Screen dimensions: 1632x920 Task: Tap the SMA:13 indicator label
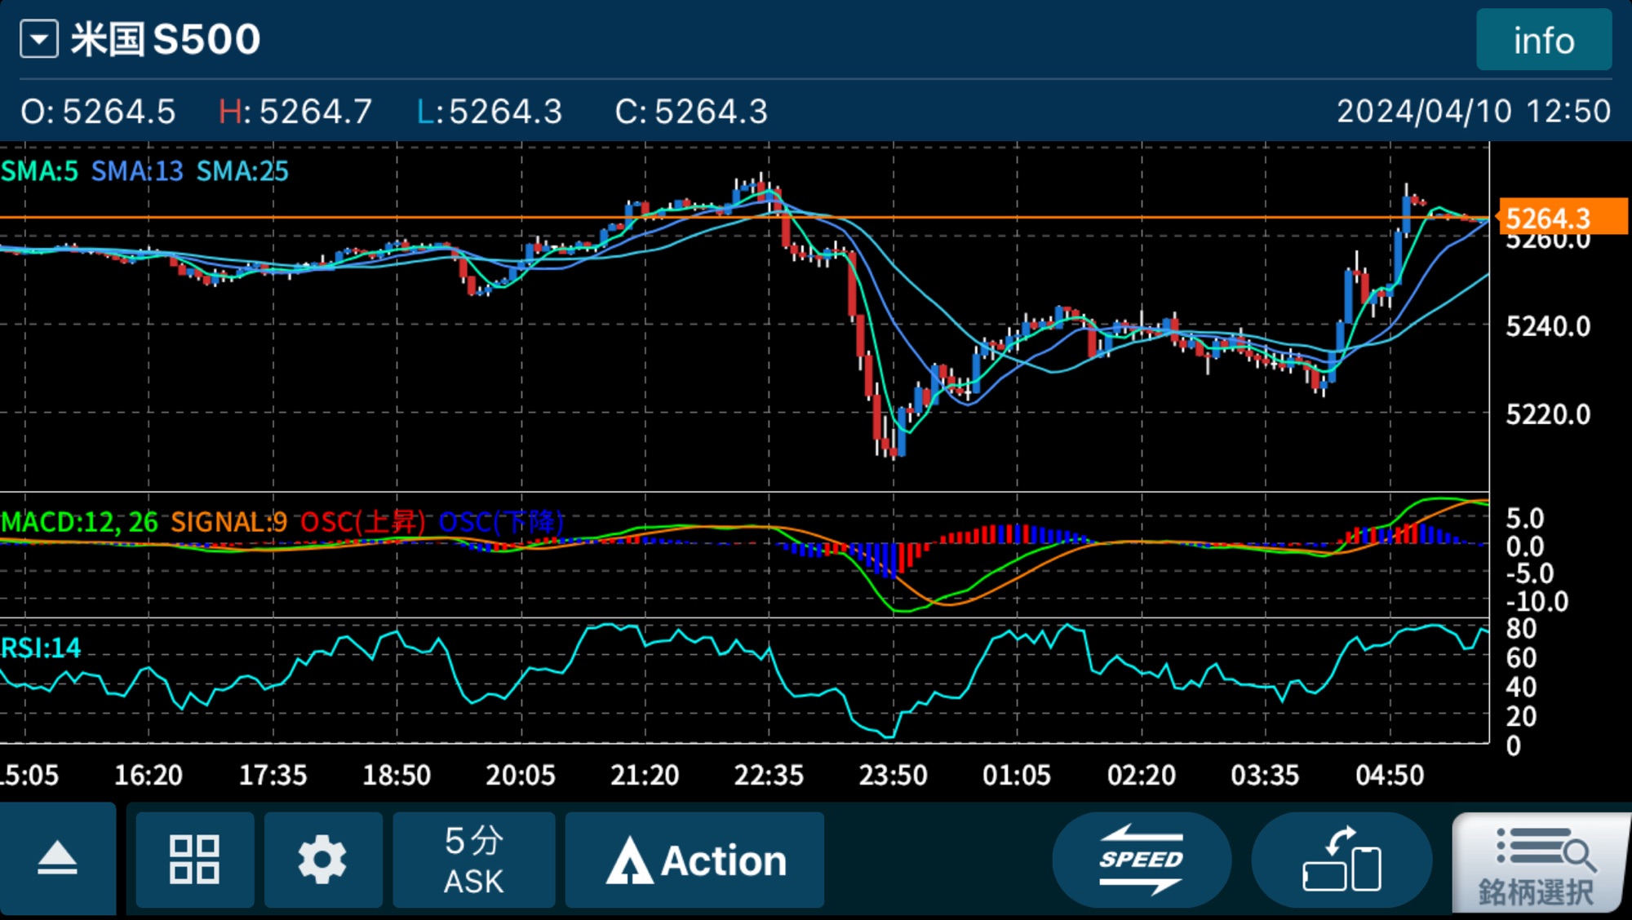click(x=137, y=171)
